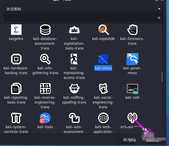Image resolution: width=169 pixels, height=146 pixels.
Task: Select the kali-web-application globe icon
Action: tap(103, 118)
